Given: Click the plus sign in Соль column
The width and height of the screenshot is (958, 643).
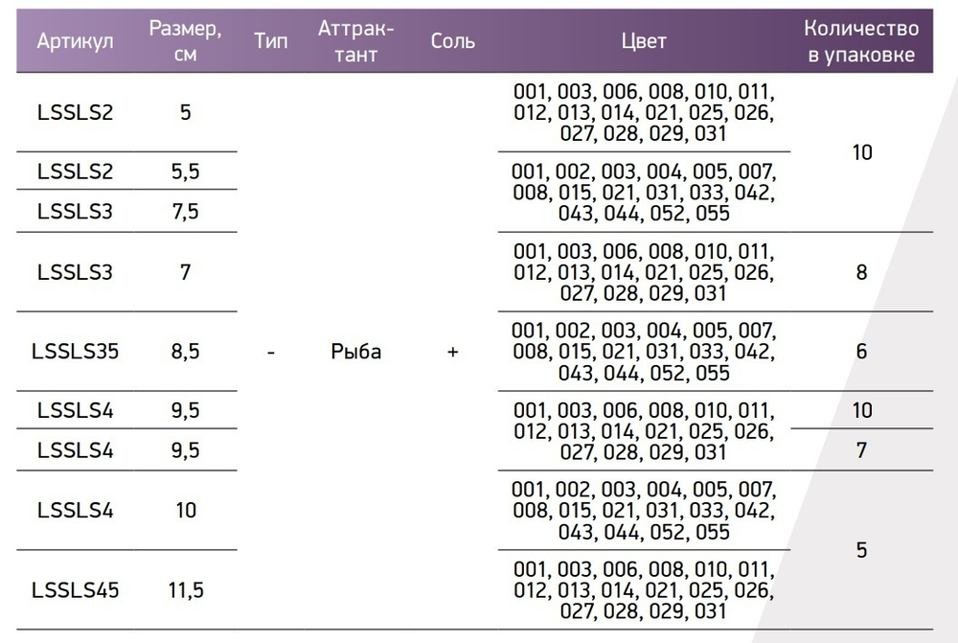Looking at the screenshot, I should (452, 352).
